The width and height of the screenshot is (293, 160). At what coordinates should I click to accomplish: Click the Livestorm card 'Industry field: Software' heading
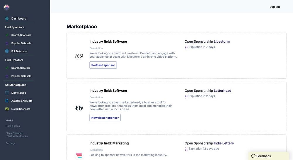[x=108, y=42]
